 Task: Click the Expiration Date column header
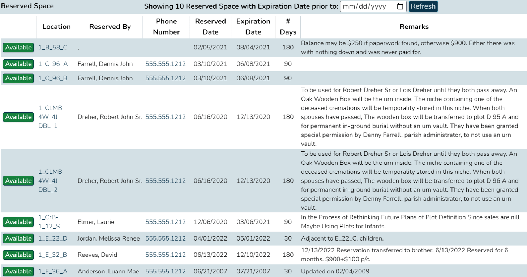coord(253,27)
